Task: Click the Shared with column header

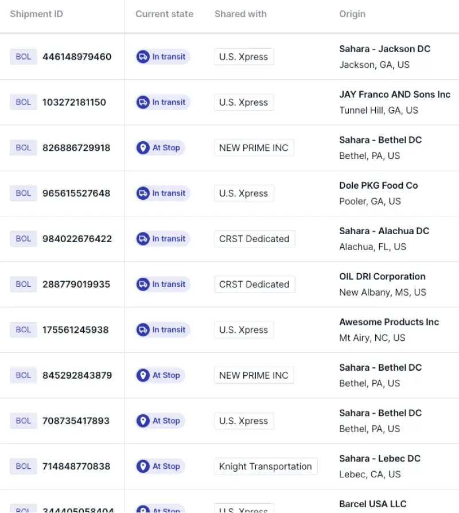Action: click(240, 14)
